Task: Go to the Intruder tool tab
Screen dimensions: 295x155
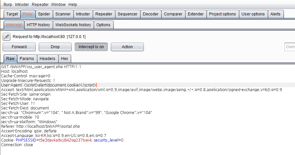Action: tap(83, 14)
